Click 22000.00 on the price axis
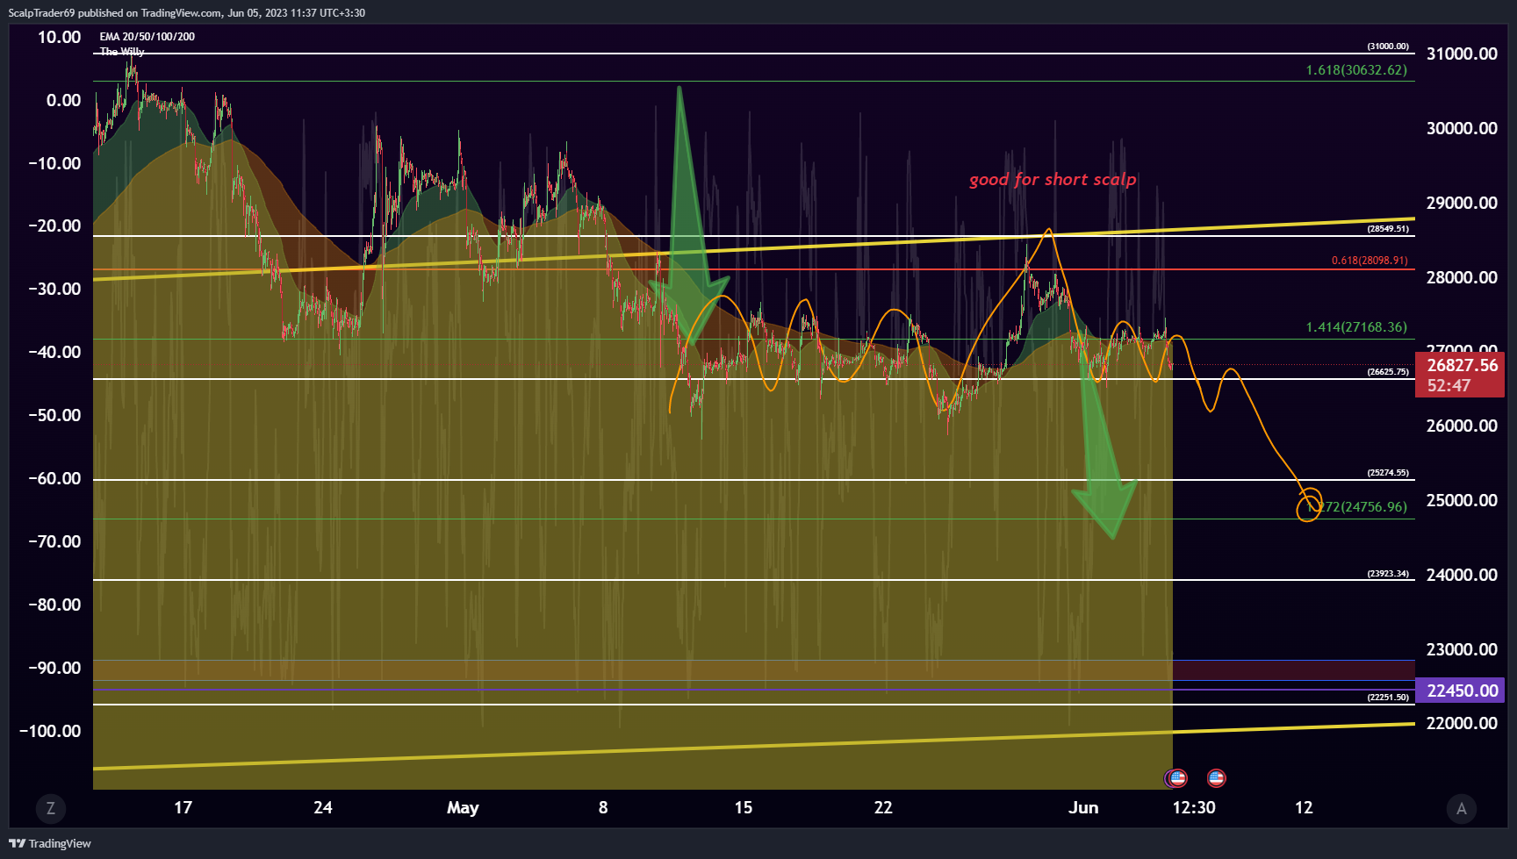This screenshot has height=859, width=1517. 1462,723
